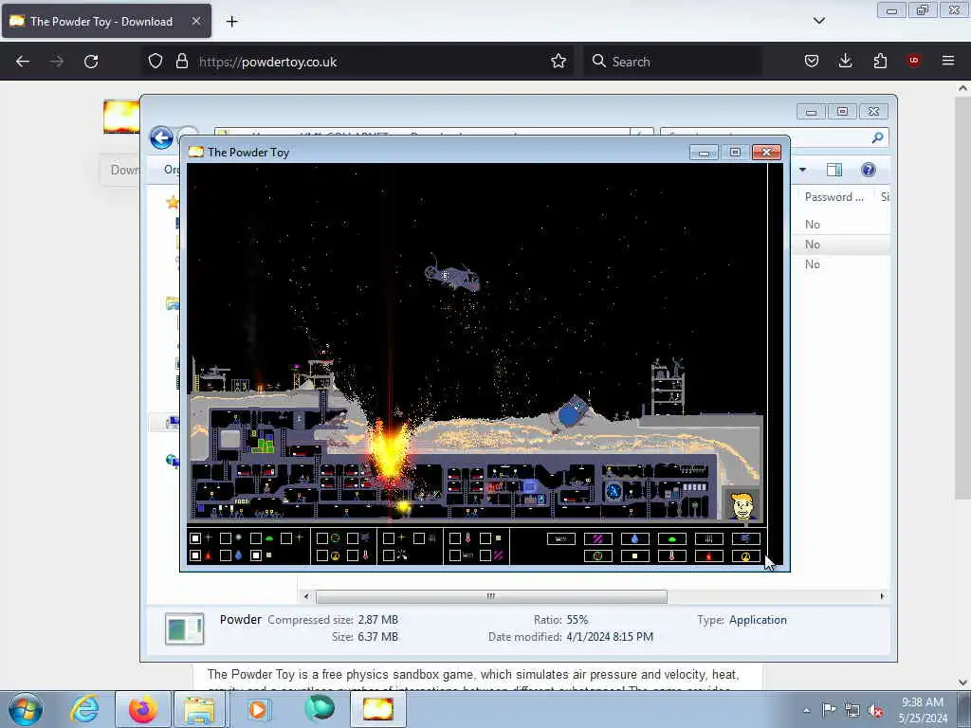Select the gradient bar render preset button
This screenshot has height=728, width=971.
[x=561, y=538]
